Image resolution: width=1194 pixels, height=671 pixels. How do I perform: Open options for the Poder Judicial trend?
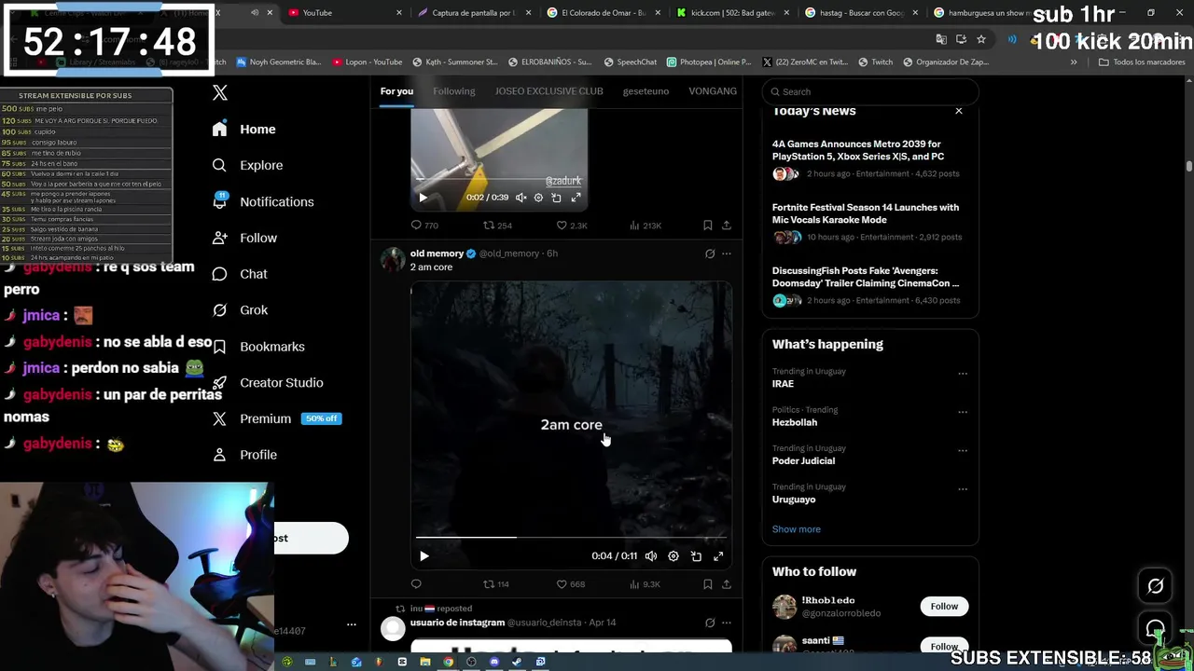click(x=963, y=450)
